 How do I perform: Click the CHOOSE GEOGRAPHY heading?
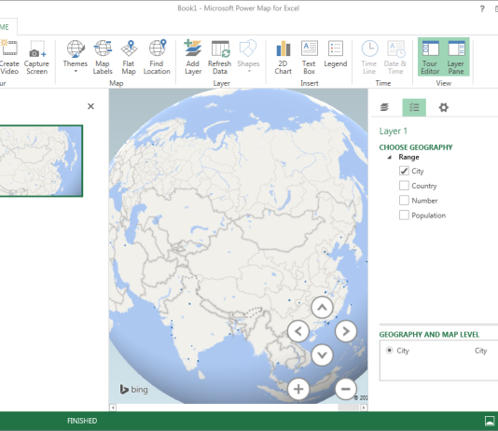(x=416, y=147)
